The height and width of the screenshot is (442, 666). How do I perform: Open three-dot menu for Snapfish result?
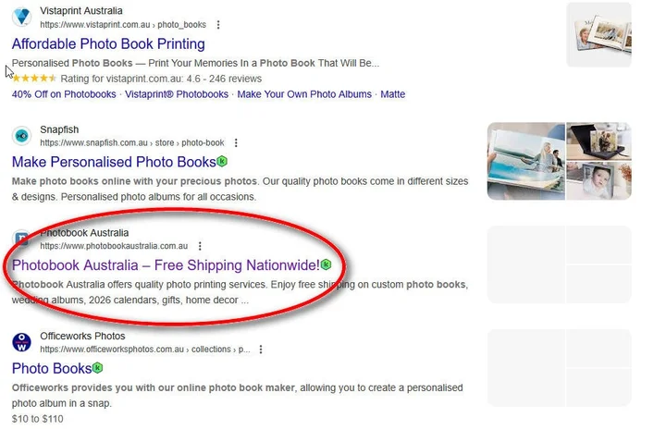pyautogui.click(x=236, y=143)
